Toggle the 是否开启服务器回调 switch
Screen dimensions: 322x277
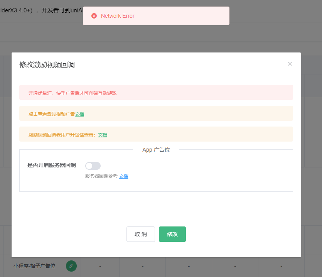pos(93,166)
